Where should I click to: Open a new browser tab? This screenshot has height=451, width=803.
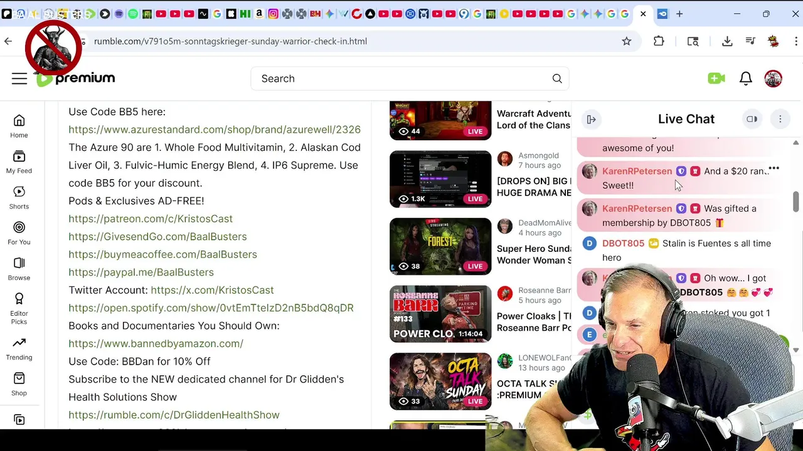[x=679, y=14]
